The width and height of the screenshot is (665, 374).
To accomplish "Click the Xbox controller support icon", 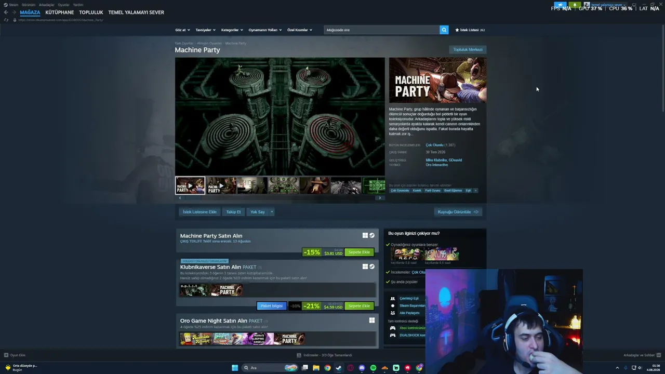I will point(393,328).
